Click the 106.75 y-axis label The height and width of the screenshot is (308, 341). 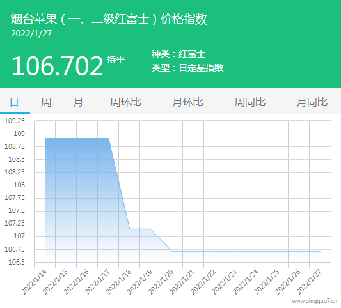click(x=15, y=249)
